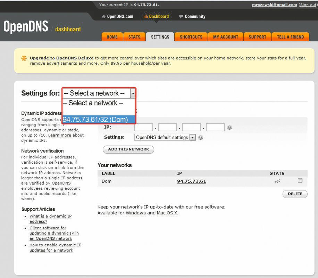Open mrozewski@gmail.com account link
Viewport: 318px width, 278px height.
274,5
